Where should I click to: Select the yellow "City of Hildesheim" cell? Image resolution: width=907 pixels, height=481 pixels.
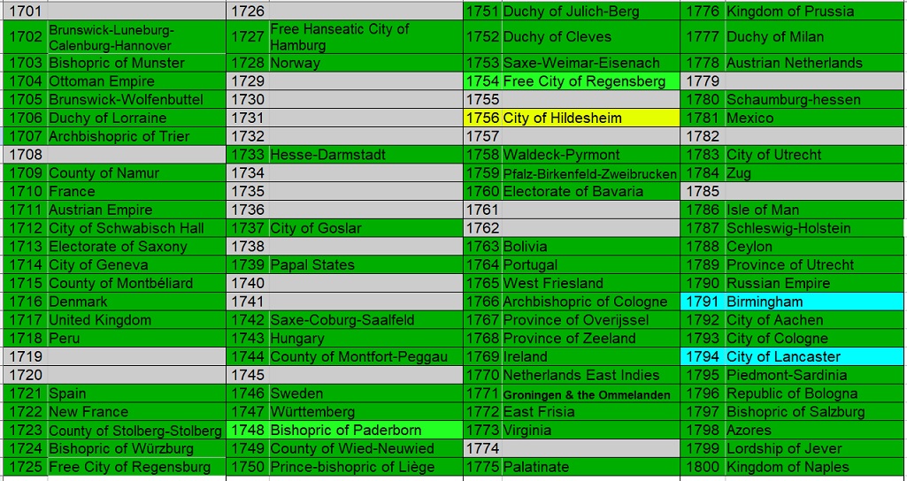click(590, 118)
